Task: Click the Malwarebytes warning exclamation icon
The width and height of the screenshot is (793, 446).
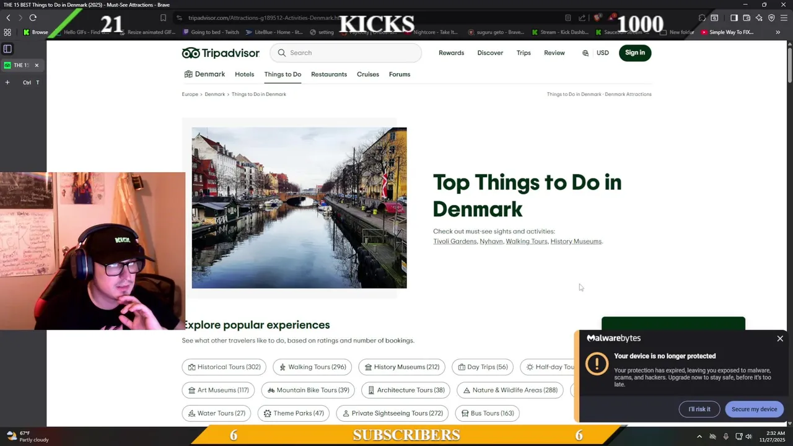Action: 597,364
